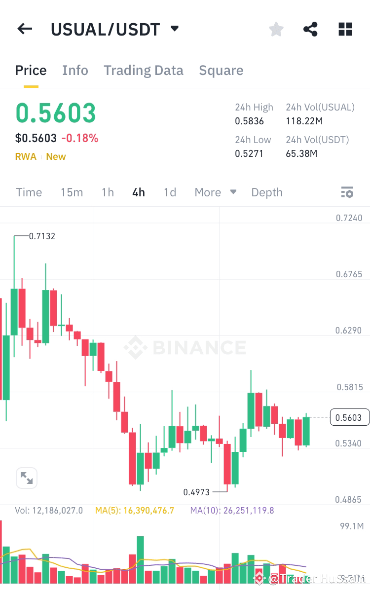
Task: Tap the RWA tag label
Action: click(26, 156)
